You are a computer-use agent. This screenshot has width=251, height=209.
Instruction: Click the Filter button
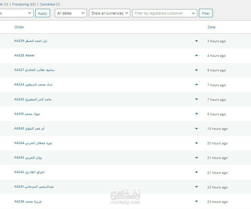click(x=206, y=13)
